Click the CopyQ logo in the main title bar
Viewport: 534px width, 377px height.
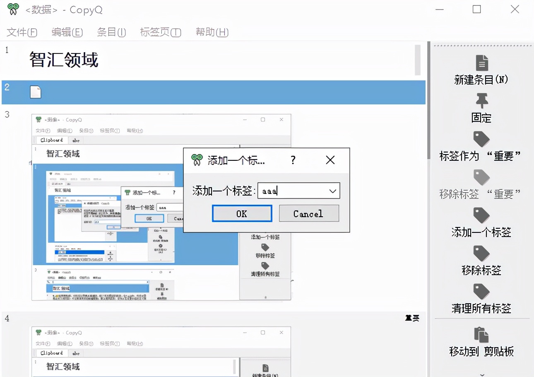(13, 9)
